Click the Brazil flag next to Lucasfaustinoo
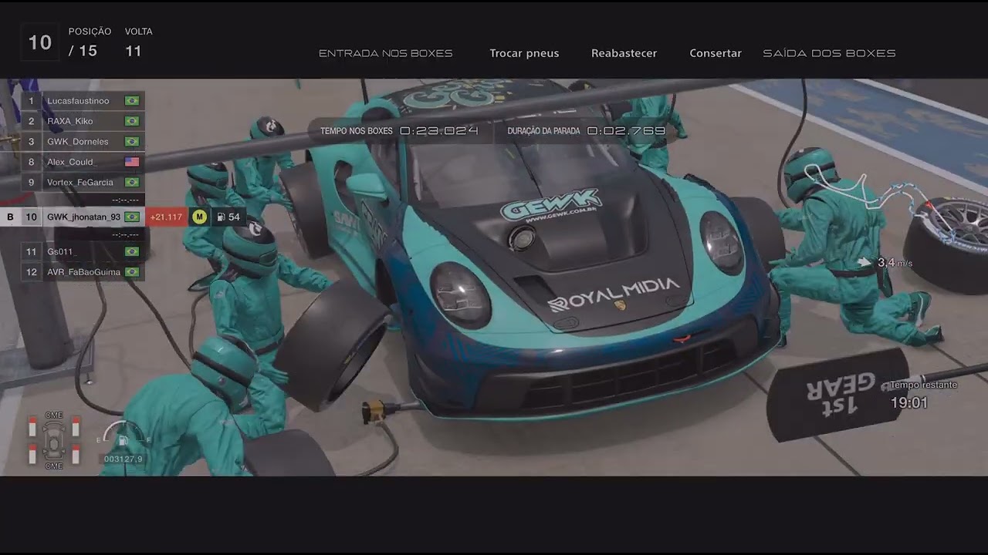The width and height of the screenshot is (988, 555). [132, 101]
